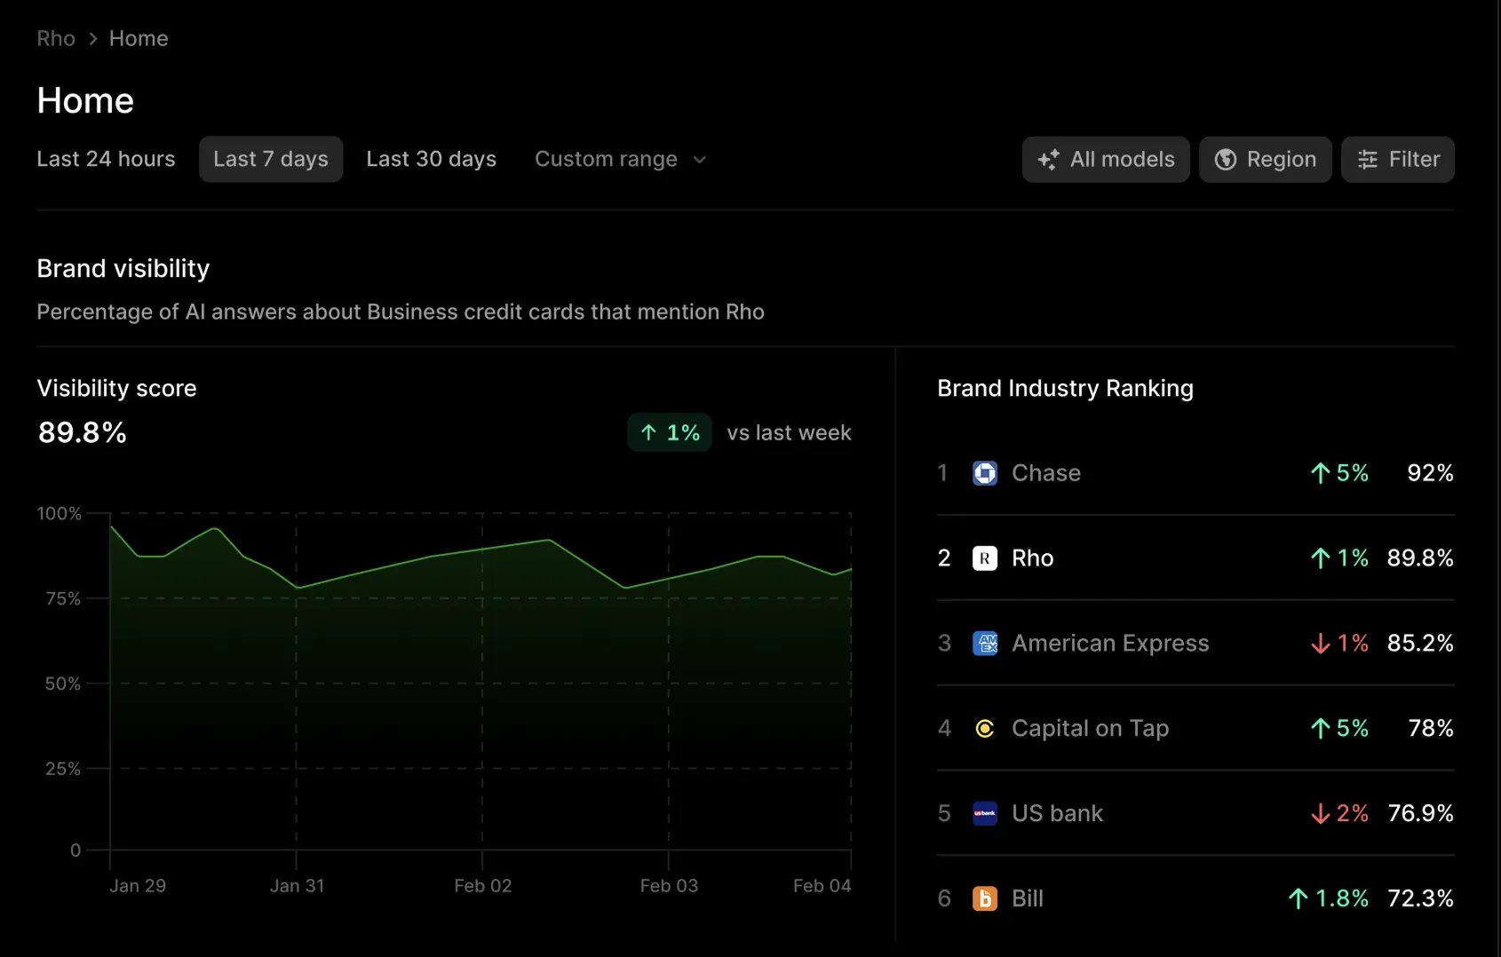
Task: Click the globe icon in Region button
Action: (x=1226, y=160)
